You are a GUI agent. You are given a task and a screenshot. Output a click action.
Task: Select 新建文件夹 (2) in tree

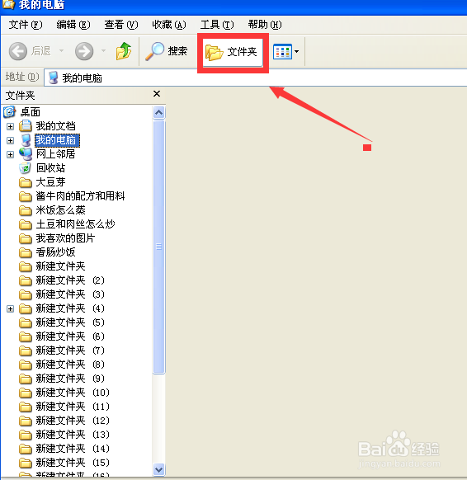pos(70,280)
